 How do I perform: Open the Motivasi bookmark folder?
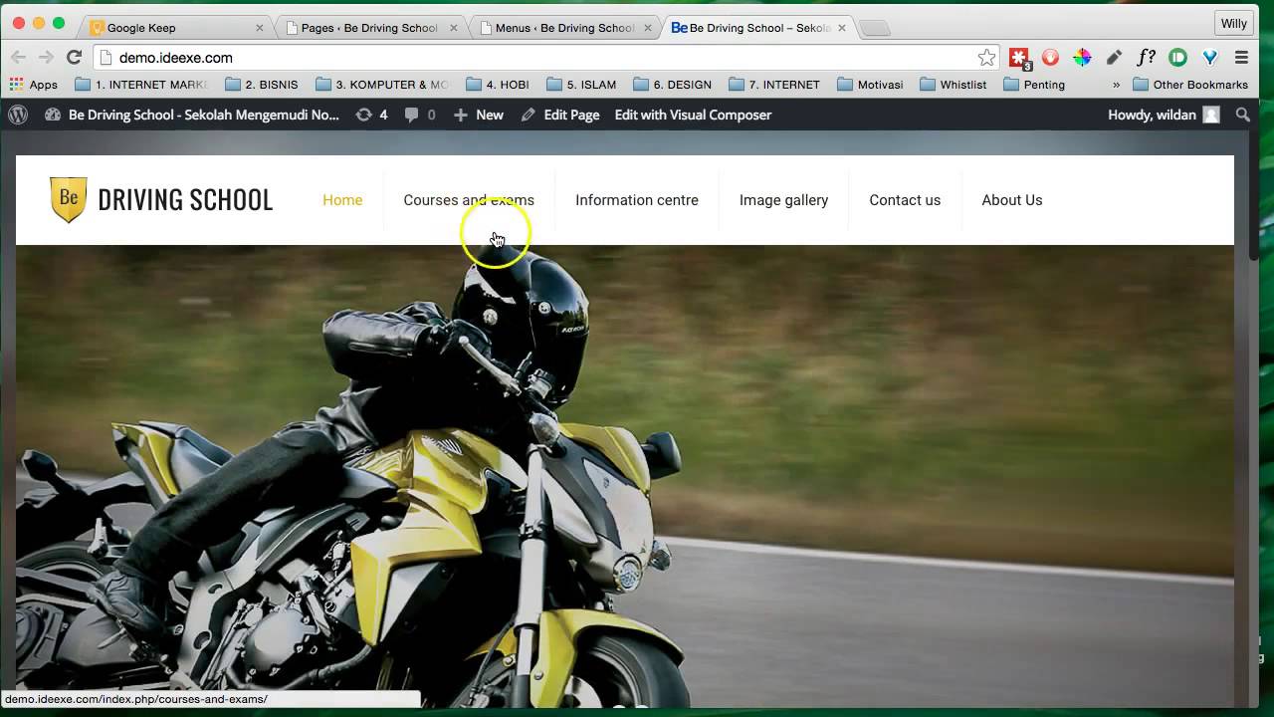[x=870, y=85]
